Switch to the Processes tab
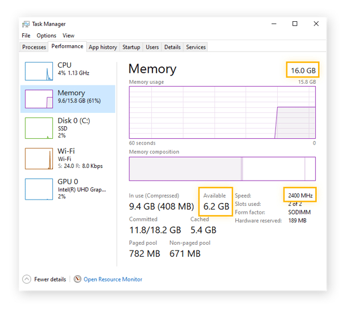 34,47
